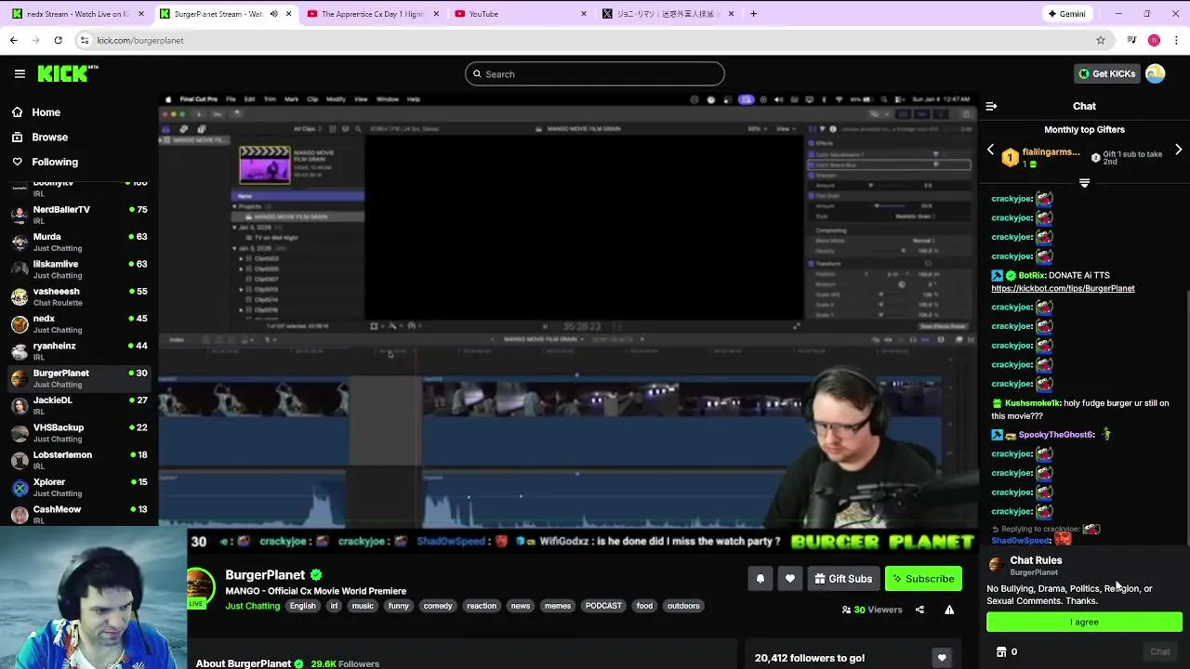Reload the page
Viewport: 1190px width, 669px height.
tap(58, 40)
